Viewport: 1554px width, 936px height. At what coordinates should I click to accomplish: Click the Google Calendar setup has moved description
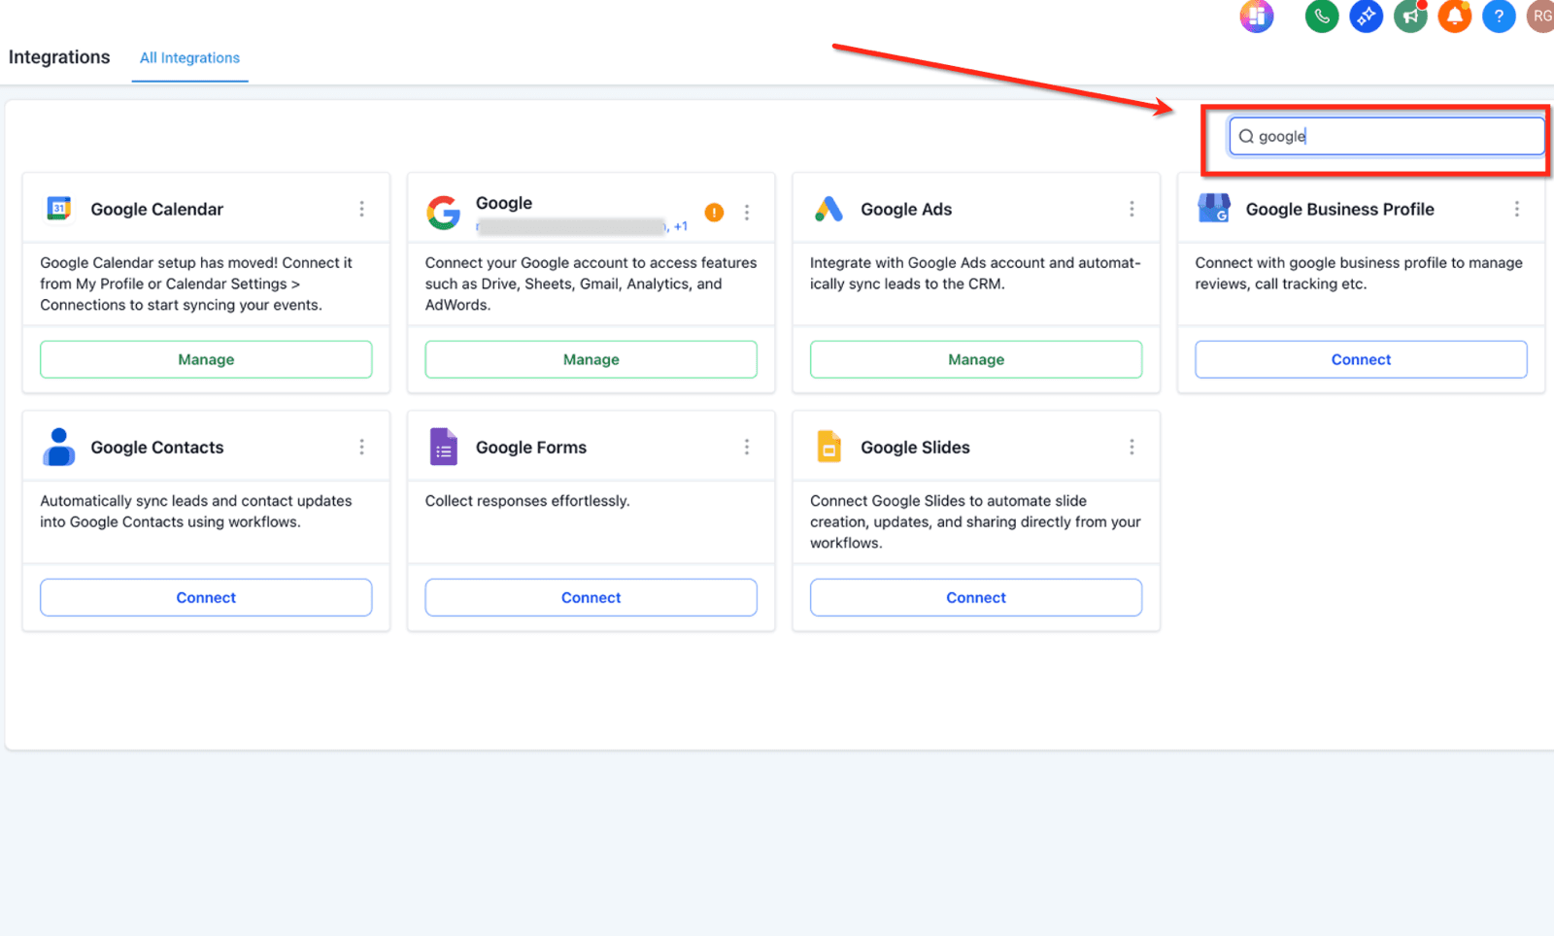[196, 284]
